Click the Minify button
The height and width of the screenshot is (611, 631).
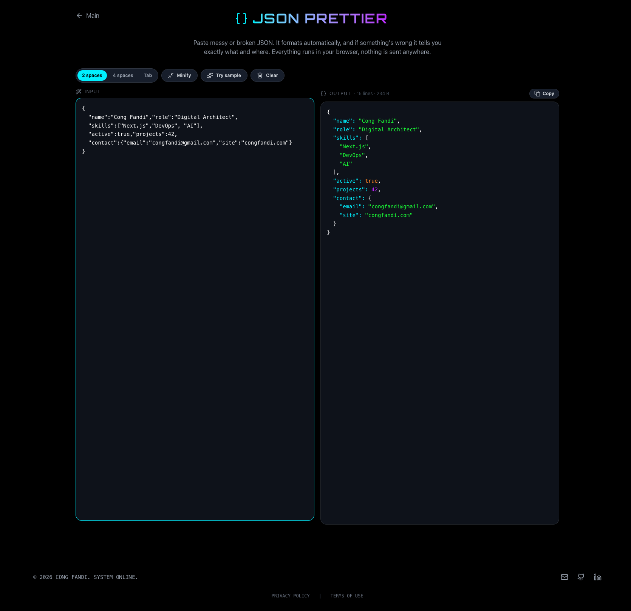pyautogui.click(x=179, y=75)
